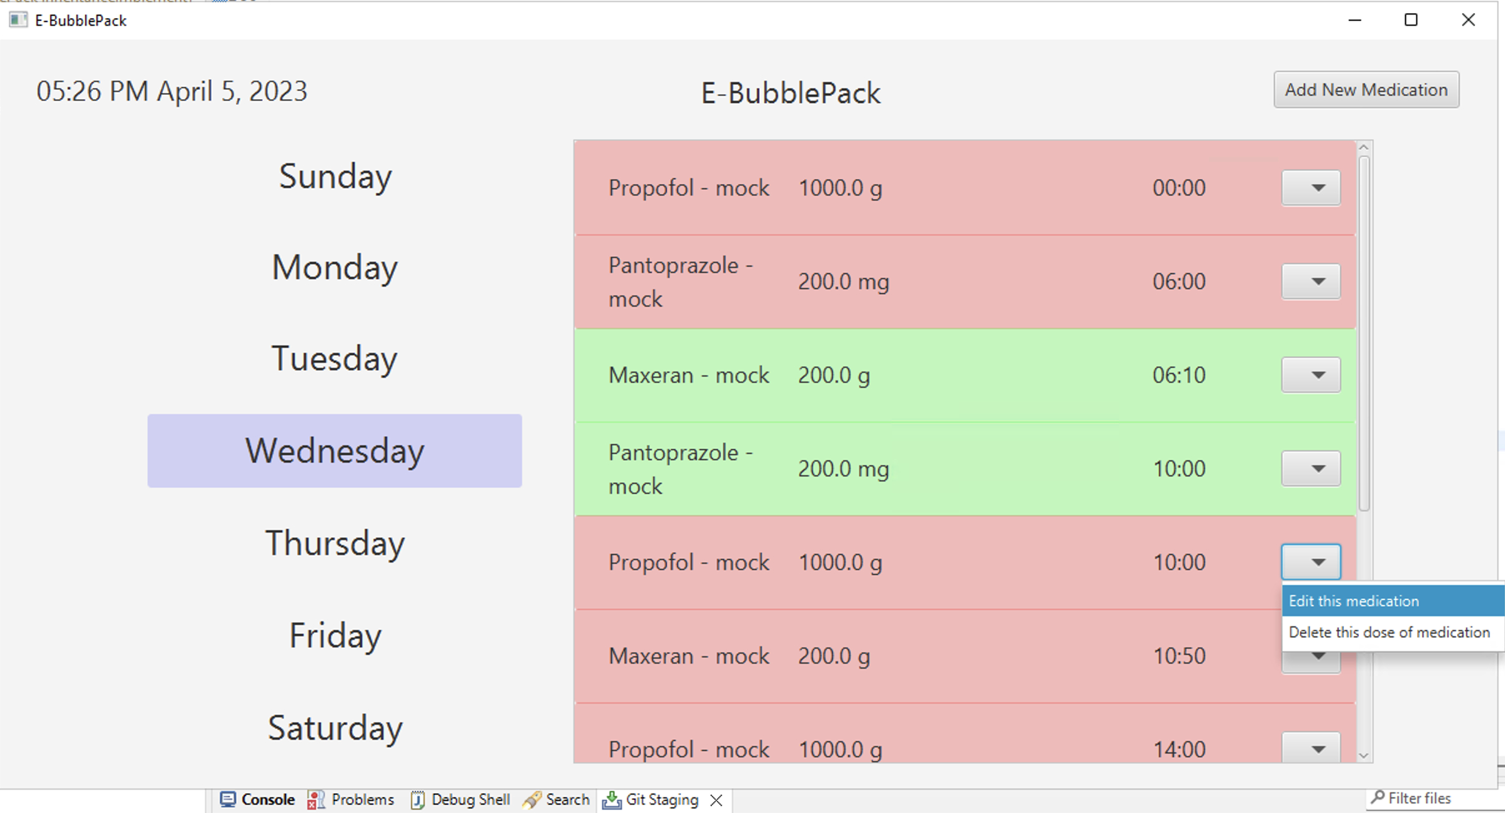Click the Search icon in the bottom bar
1505x813 pixels.
click(533, 800)
